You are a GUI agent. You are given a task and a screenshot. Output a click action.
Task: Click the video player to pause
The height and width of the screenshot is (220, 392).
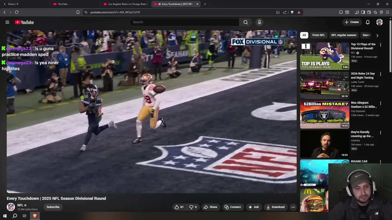point(152,112)
